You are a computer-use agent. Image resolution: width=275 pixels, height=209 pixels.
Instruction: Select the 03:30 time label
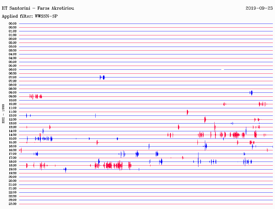pos(13,51)
